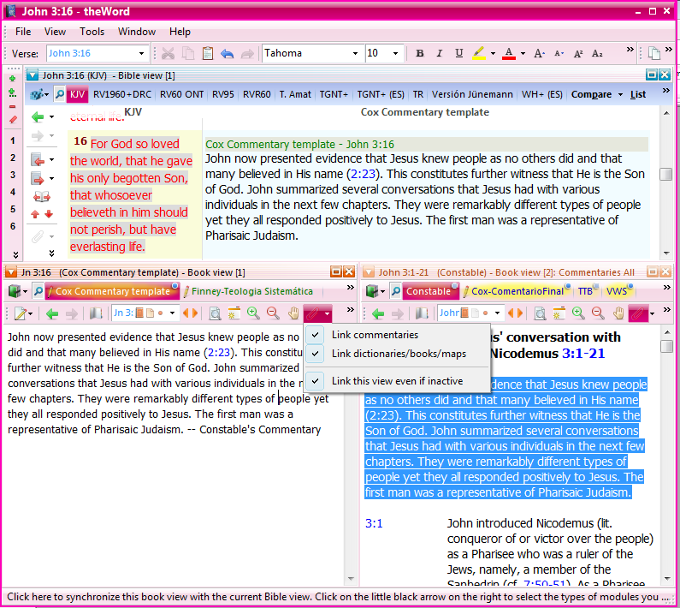Image resolution: width=680 pixels, height=608 pixels.
Task: Click the edit module pencil icon in Book view 1
Action: click(20, 313)
